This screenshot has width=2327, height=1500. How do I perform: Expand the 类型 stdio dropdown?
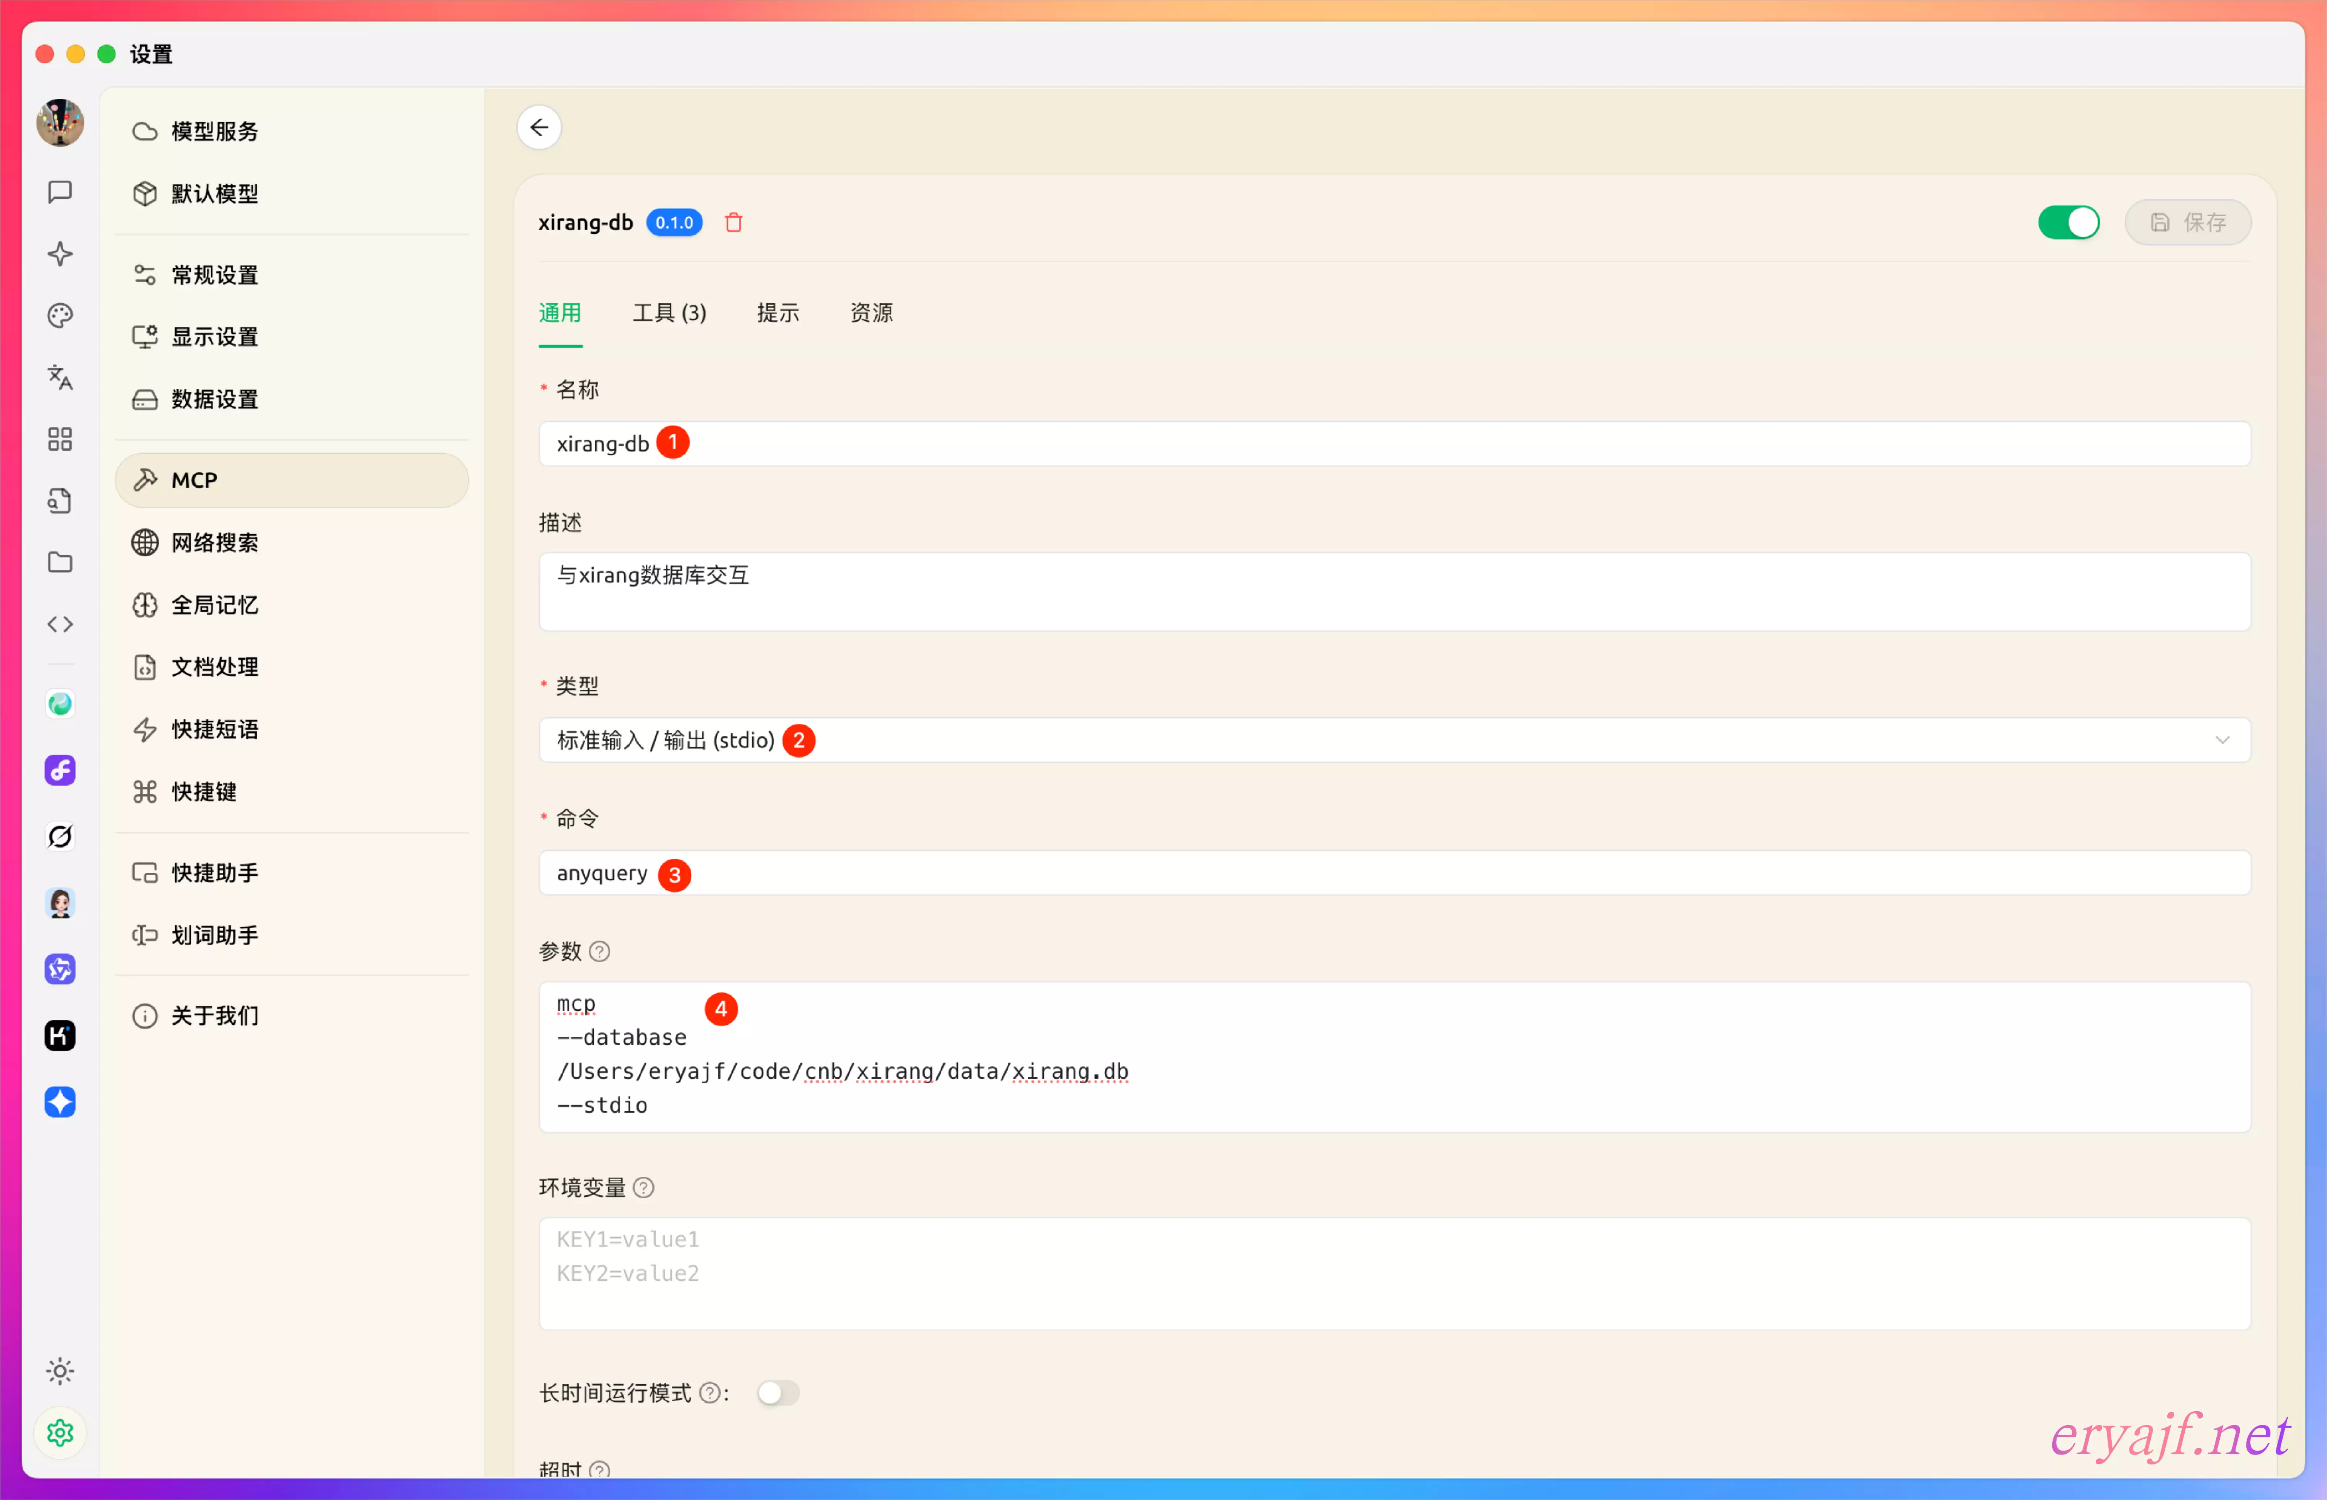[1395, 741]
